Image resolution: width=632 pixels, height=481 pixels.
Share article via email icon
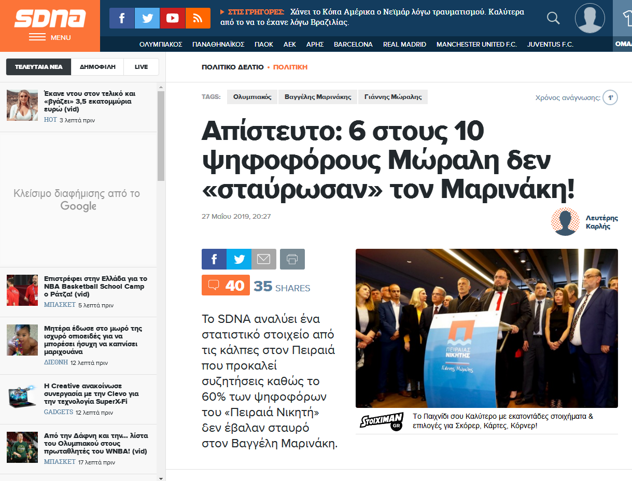264,259
